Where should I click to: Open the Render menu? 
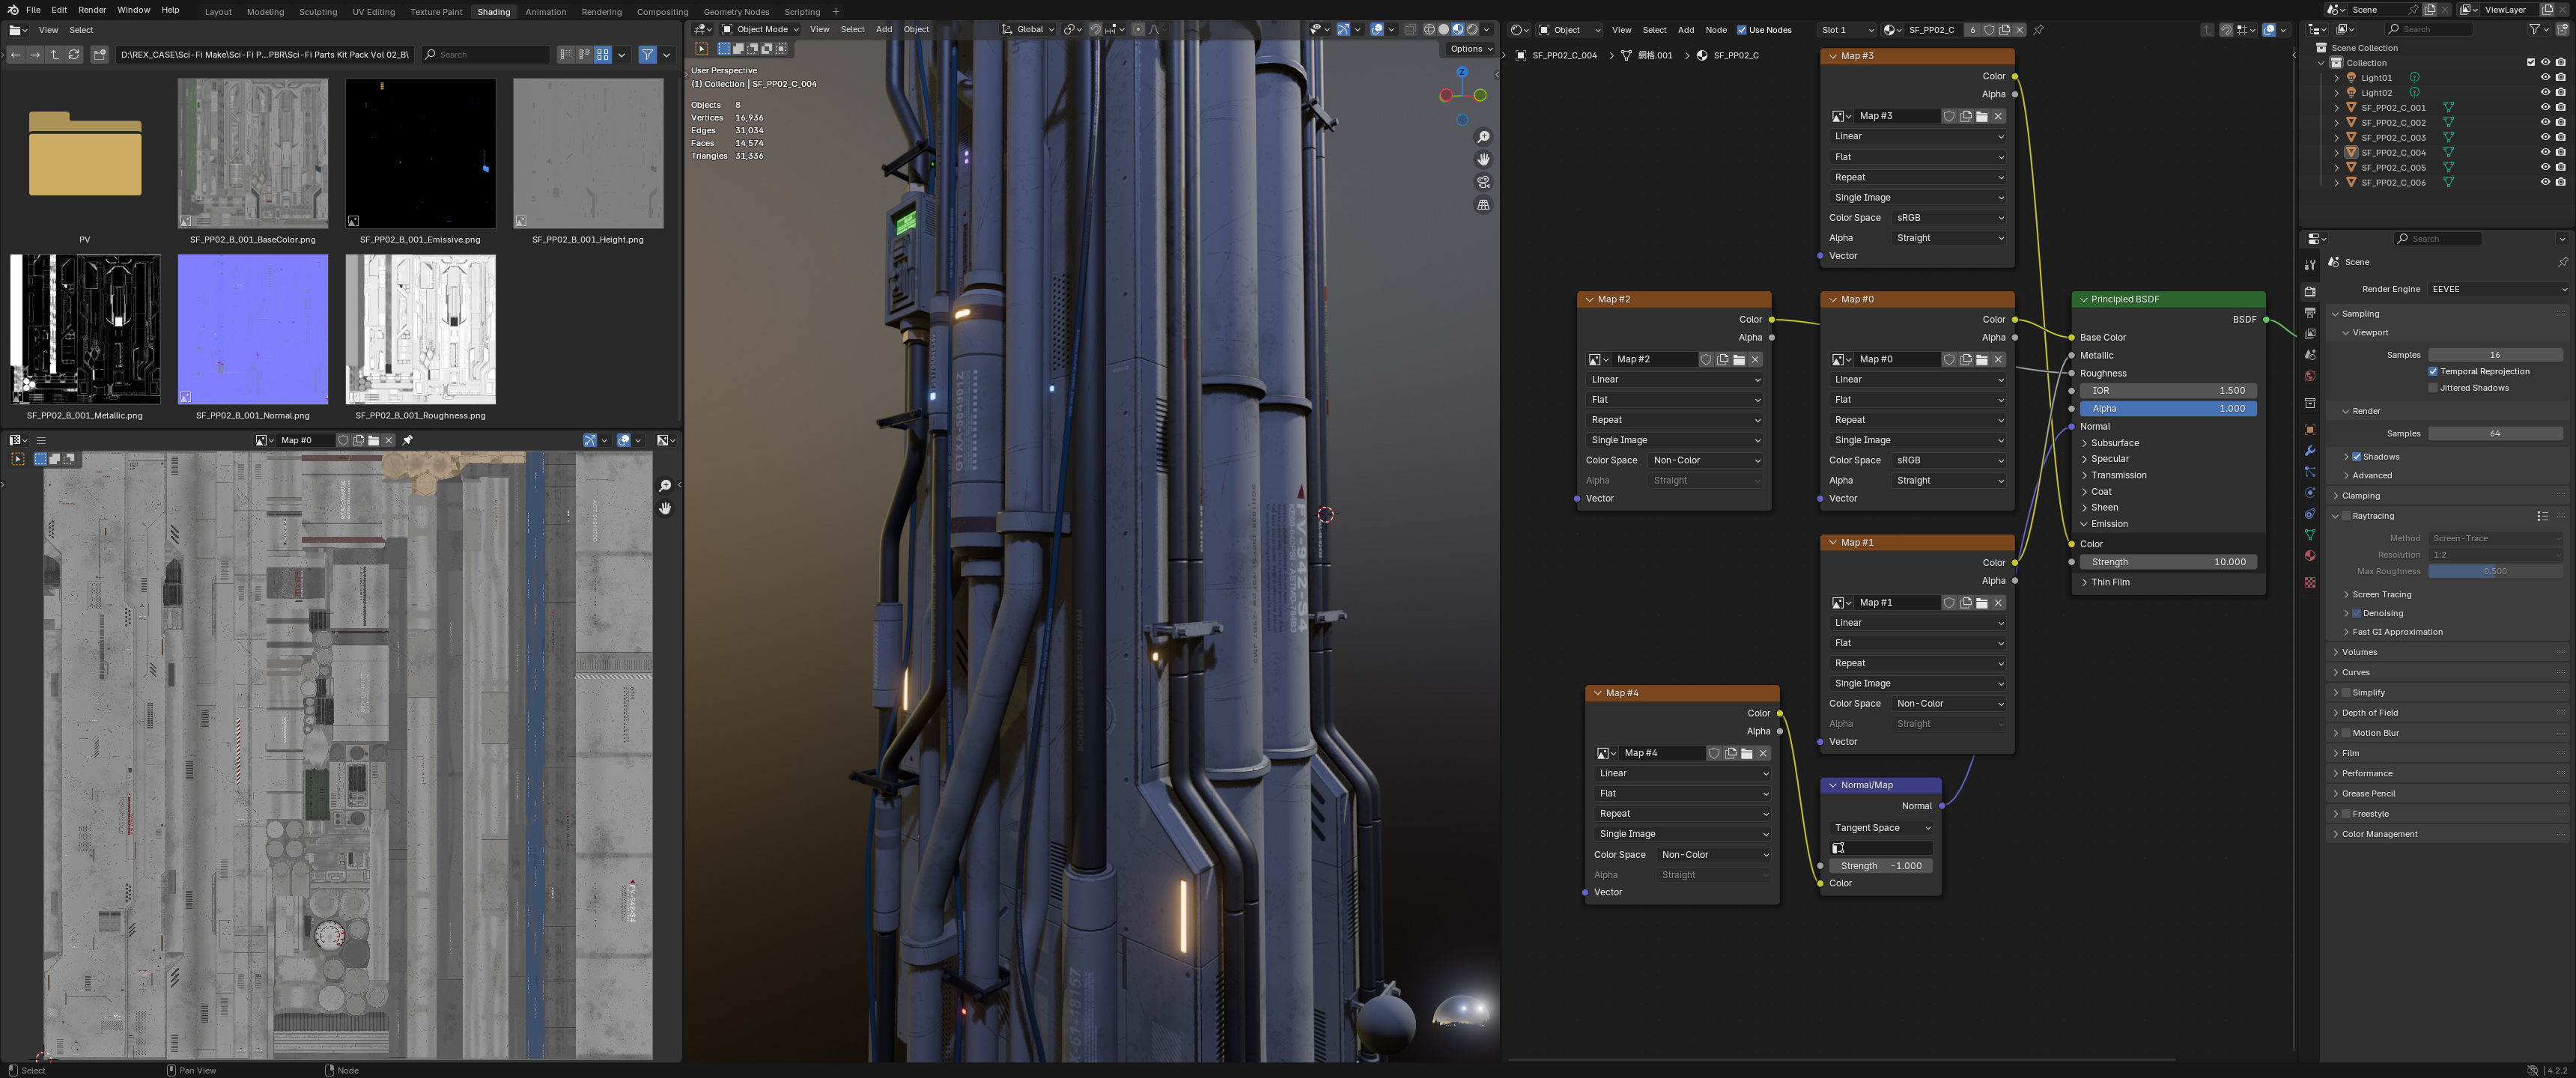coord(91,10)
